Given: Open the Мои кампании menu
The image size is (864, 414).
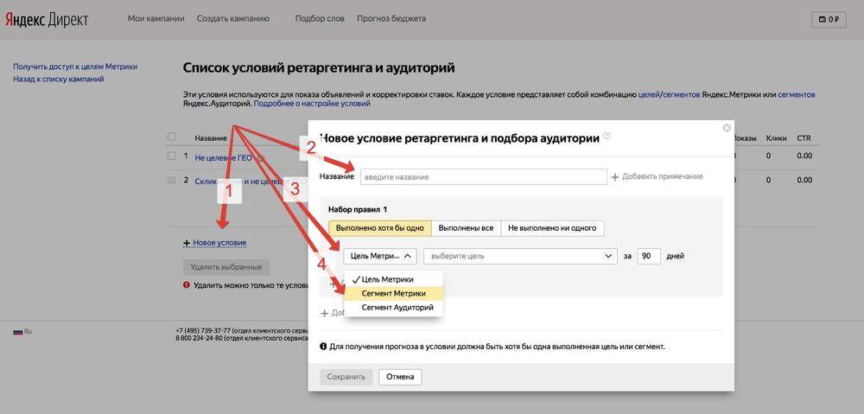Looking at the screenshot, I should (156, 18).
